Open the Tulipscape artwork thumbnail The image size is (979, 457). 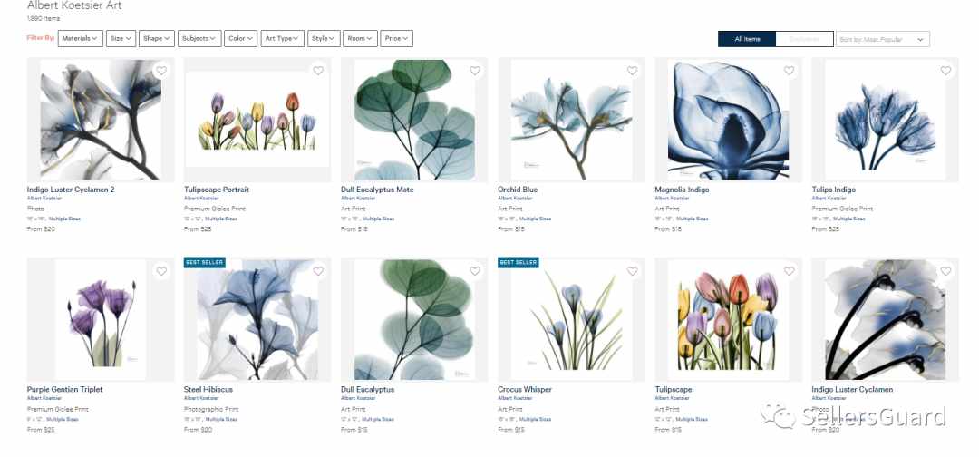coord(728,319)
